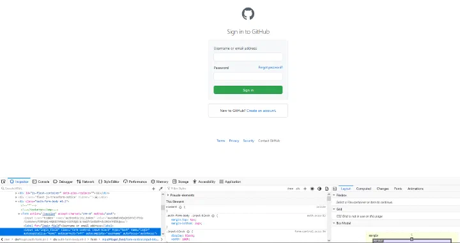
Task: Click the element picker icon in devtools
Action: (4, 182)
